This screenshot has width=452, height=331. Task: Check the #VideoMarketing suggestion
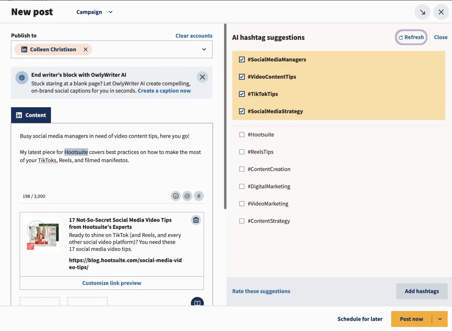point(242,204)
